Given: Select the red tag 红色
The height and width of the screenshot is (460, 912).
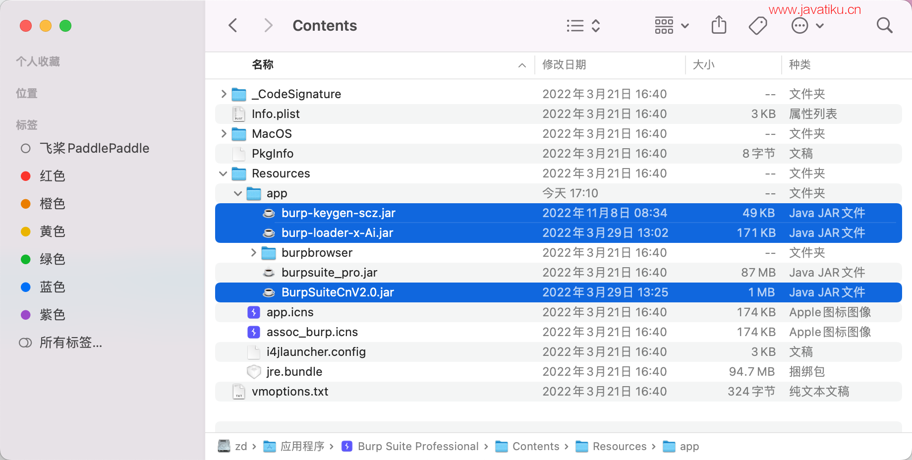Looking at the screenshot, I should (52, 176).
